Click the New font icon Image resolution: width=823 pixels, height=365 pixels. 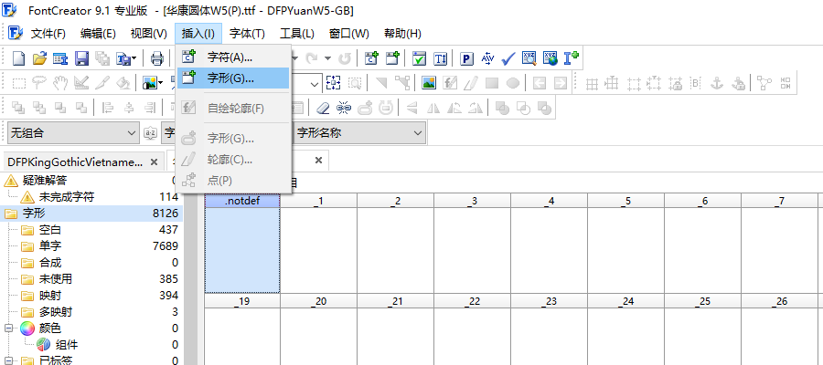[19, 58]
